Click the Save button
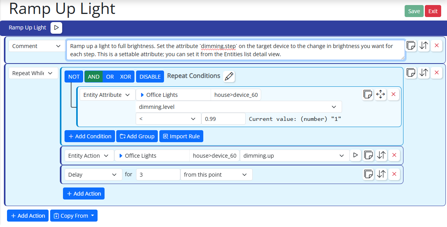This screenshot has width=447, height=227. [x=414, y=11]
